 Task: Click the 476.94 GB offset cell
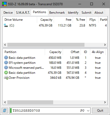(x=72, y=78)
